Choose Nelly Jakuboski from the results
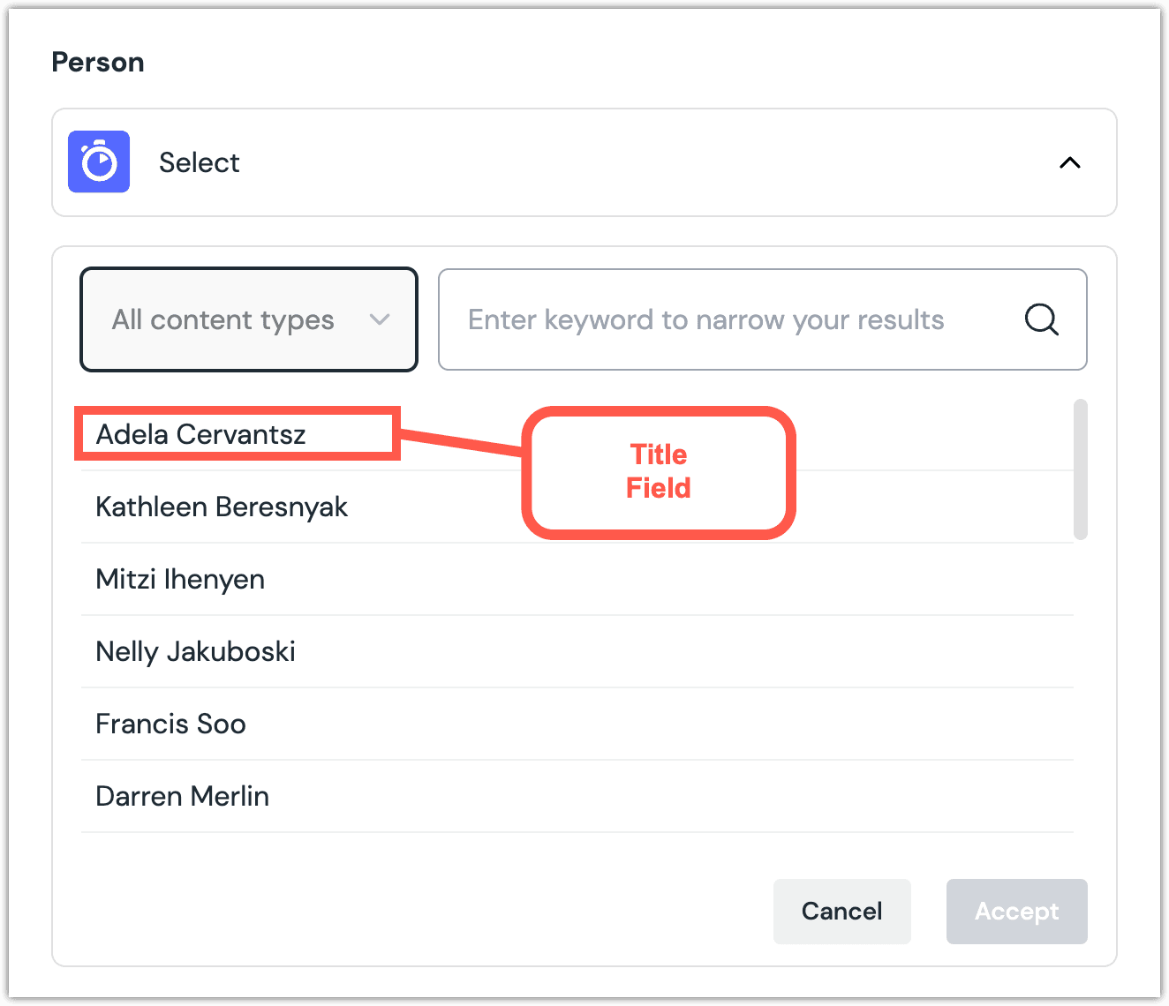The image size is (1169, 1006). (x=195, y=651)
